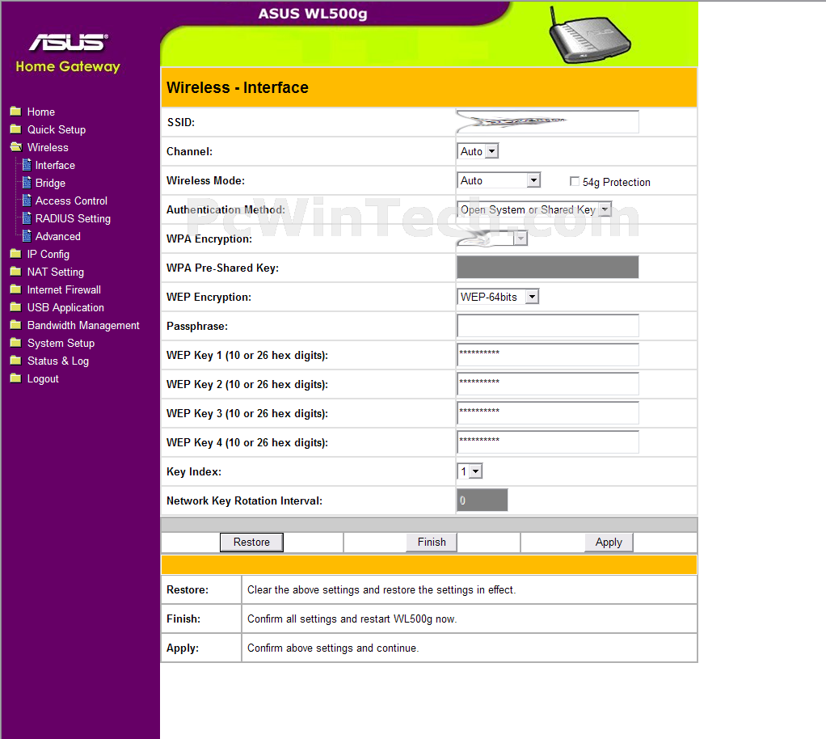
Task: Click the IP Config folder icon
Action: coord(16,254)
